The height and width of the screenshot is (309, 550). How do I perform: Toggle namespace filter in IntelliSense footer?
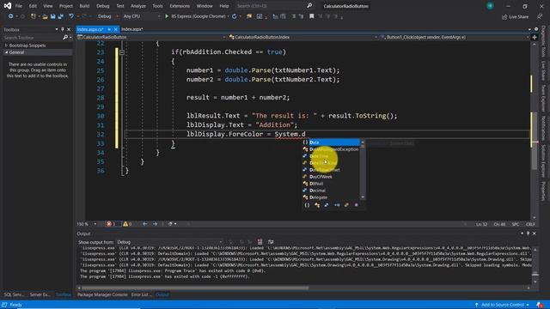click(x=307, y=205)
